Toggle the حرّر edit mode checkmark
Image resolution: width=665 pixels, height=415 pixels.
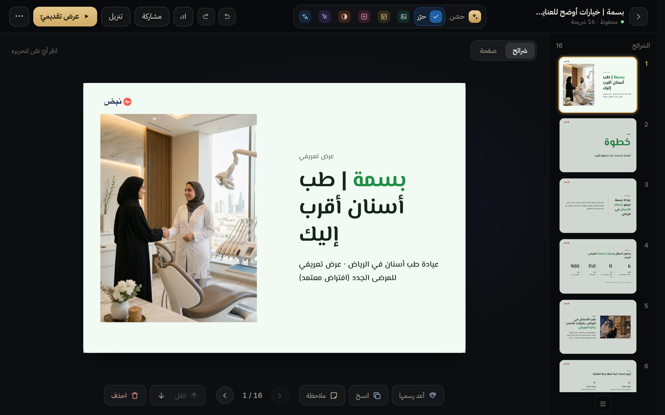pyautogui.click(x=436, y=17)
